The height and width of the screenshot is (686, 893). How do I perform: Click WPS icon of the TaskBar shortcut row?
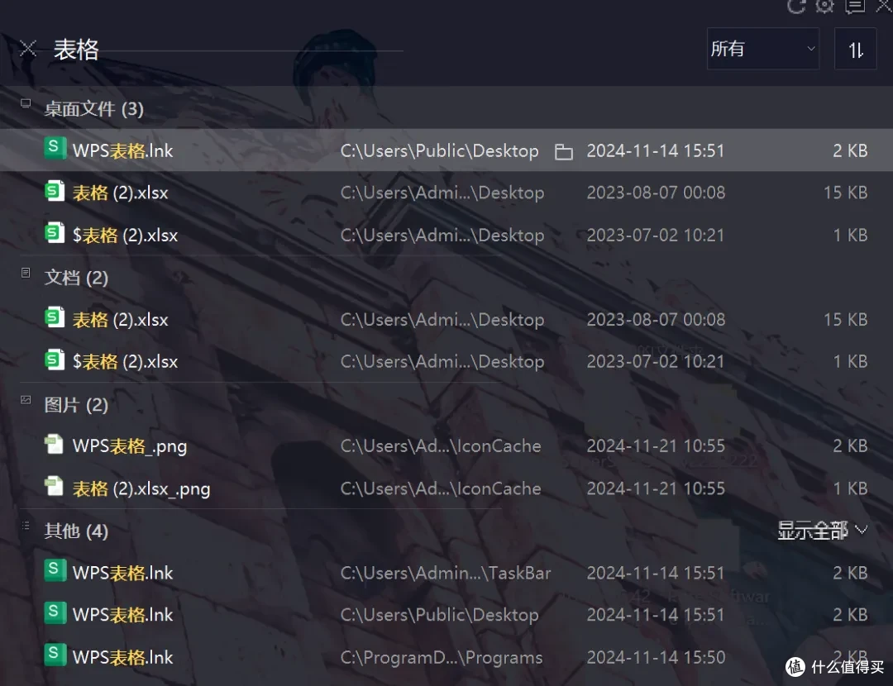tap(55, 570)
